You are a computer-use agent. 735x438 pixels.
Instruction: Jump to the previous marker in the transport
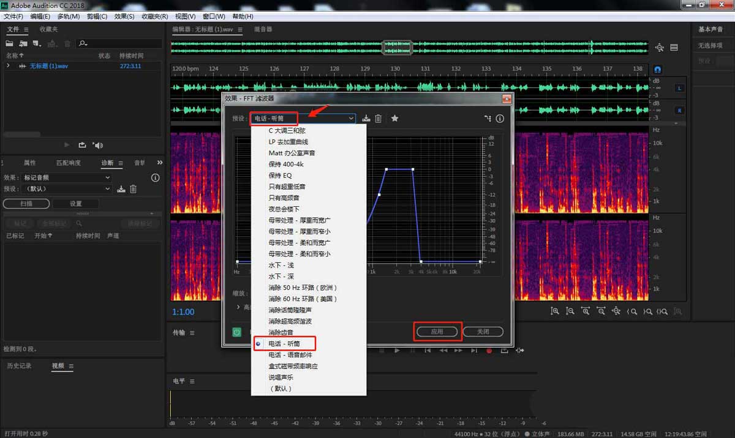[x=428, y=351]
